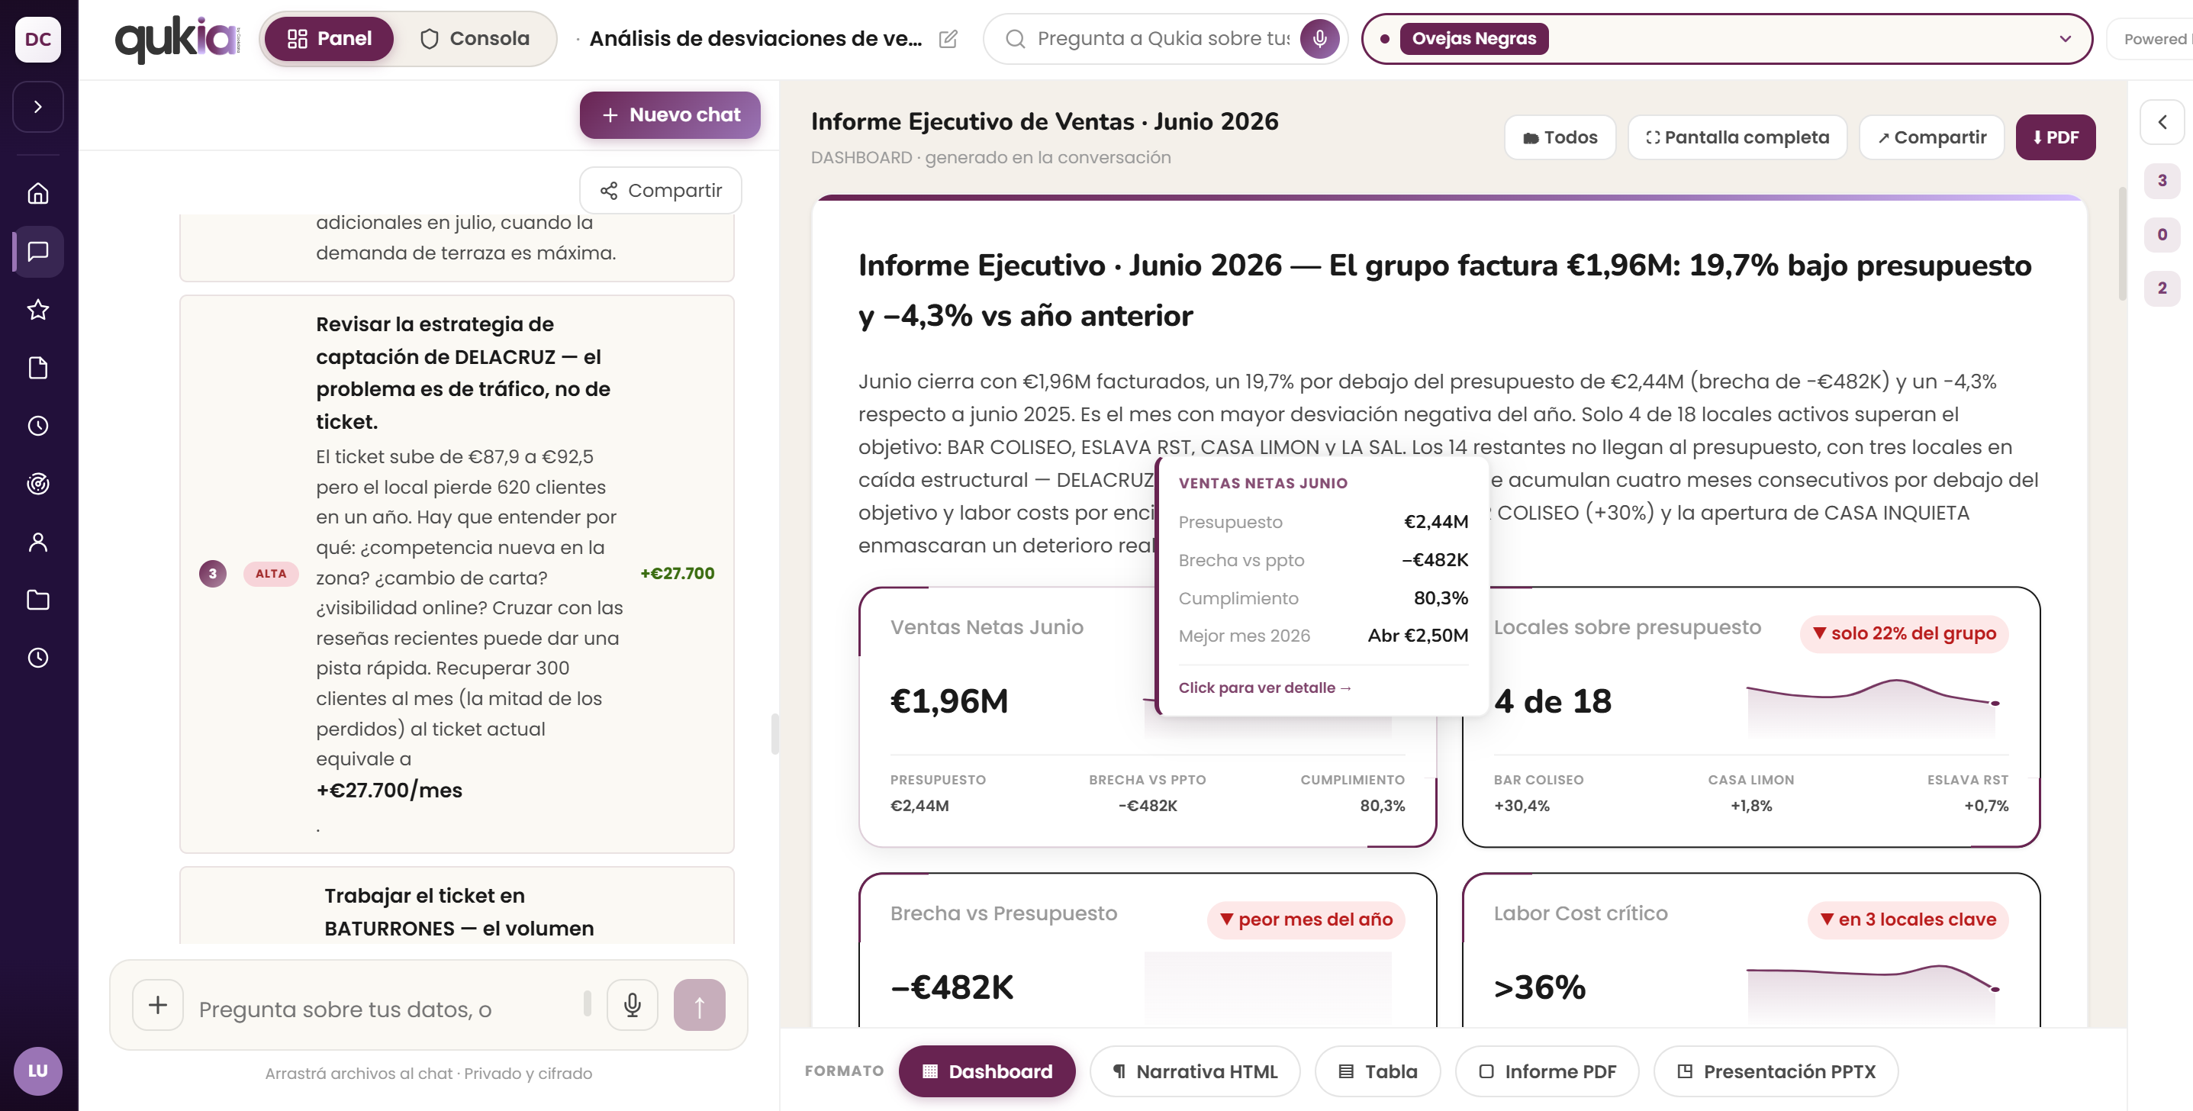Screen dimensions: 2193x1111
Task: Collapse right panel with chevron arrow
Action: click(x=2162, y=122)
